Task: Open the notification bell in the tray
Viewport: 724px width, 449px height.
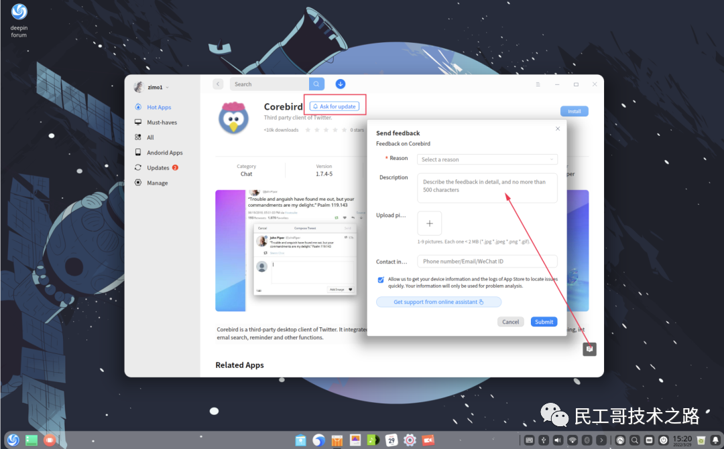Action: [715, 440]
